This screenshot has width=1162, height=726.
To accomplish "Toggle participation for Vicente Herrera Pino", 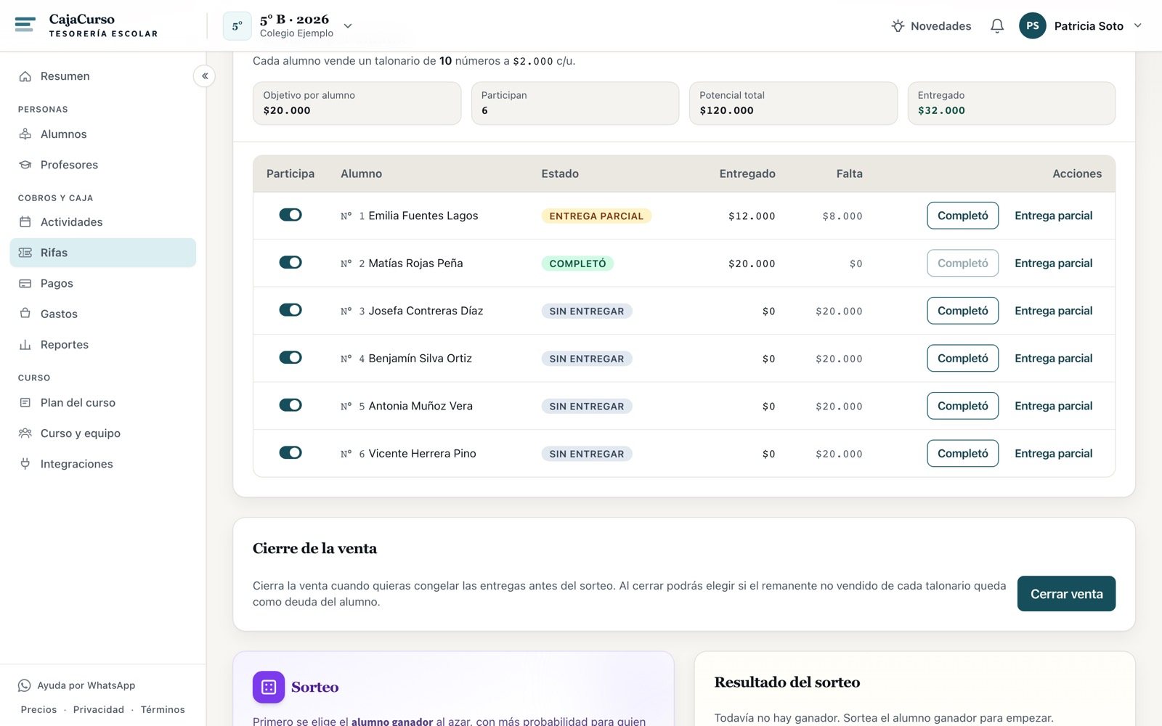I will pos(290,452).
